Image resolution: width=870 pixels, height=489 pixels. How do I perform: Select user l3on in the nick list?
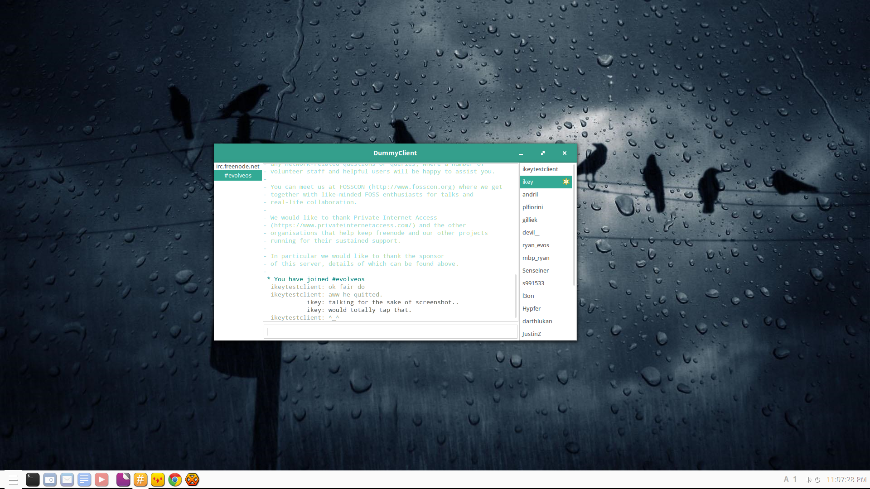tap(546, 296)
